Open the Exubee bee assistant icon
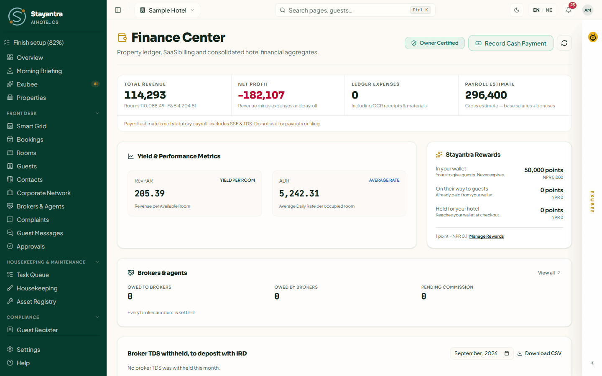 pos(593,37)
